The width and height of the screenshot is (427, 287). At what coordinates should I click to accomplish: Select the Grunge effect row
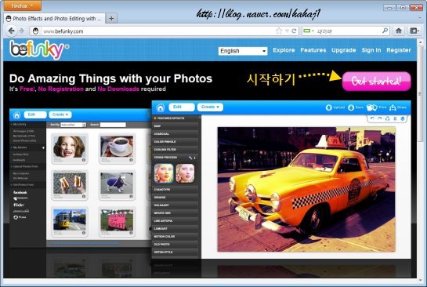[175, 198]
